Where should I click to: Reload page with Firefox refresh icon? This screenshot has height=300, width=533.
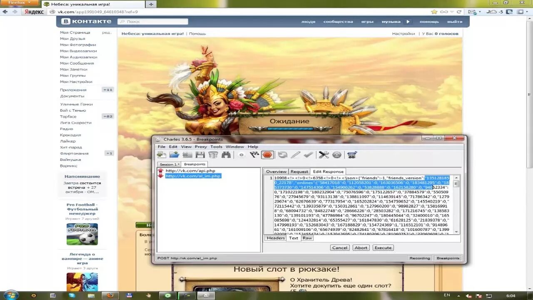[x=459, y=12]
